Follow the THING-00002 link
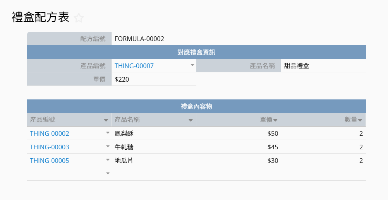The width and height of the screenshot is (388, 200). click(50, 134)
